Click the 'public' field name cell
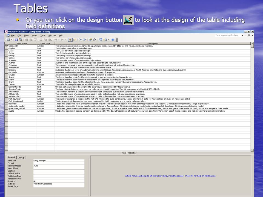This screenshot has height=197, width=263. (22, 111)
